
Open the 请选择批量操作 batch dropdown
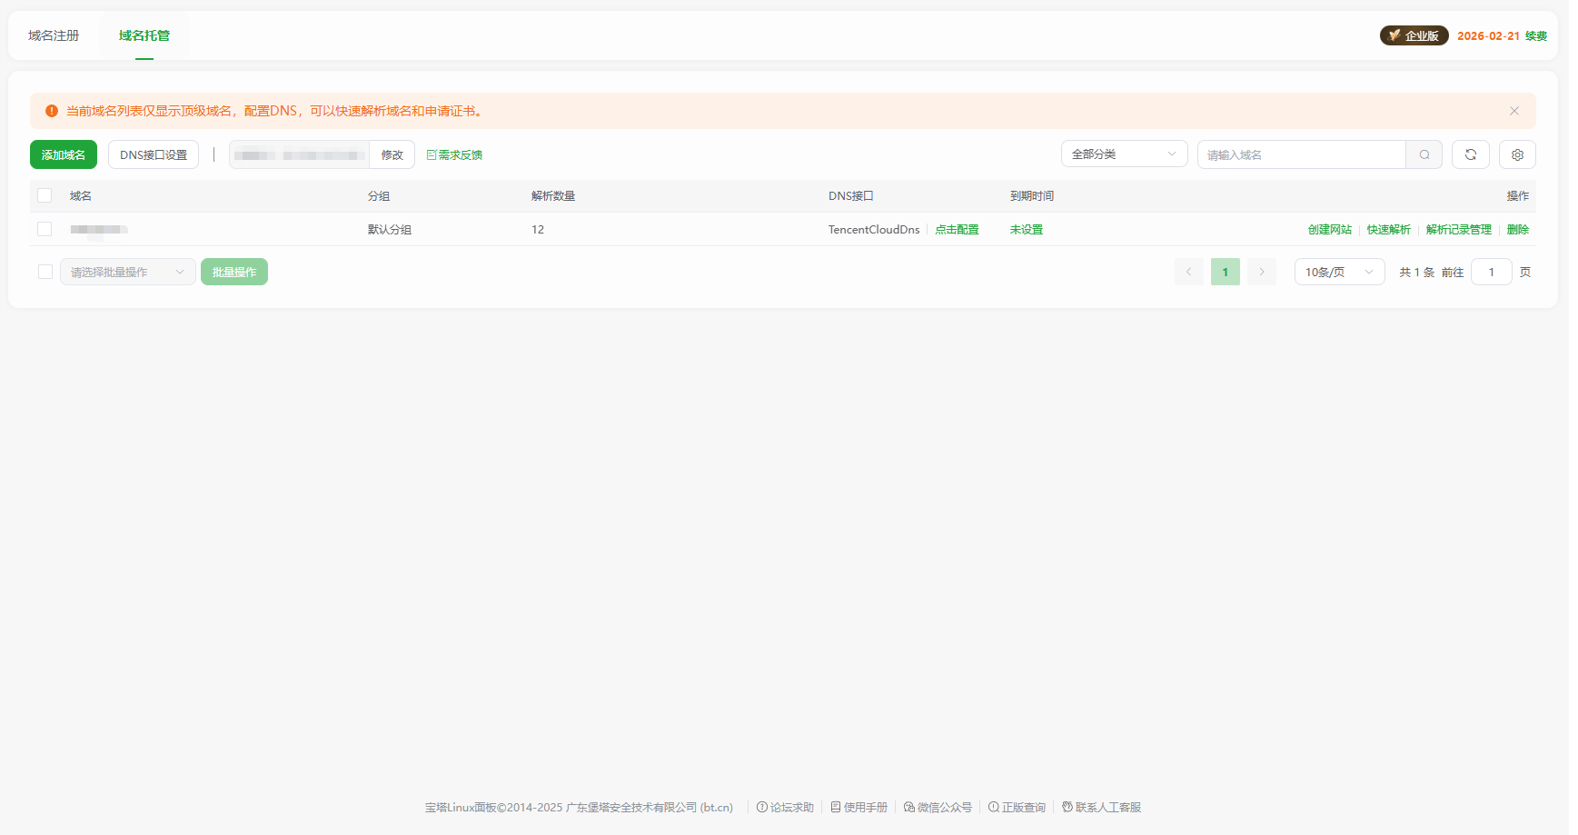127,272
